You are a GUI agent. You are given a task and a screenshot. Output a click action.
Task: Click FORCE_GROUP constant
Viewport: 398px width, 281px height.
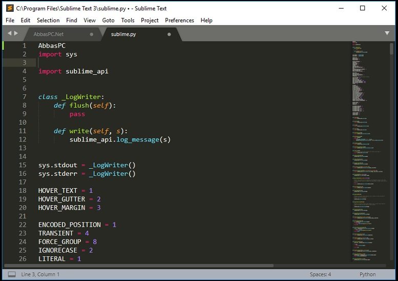point(59,242)
